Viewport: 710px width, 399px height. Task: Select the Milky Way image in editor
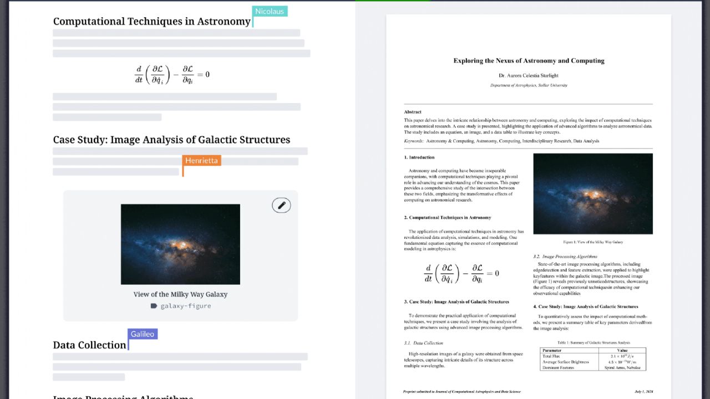[180, 244]
